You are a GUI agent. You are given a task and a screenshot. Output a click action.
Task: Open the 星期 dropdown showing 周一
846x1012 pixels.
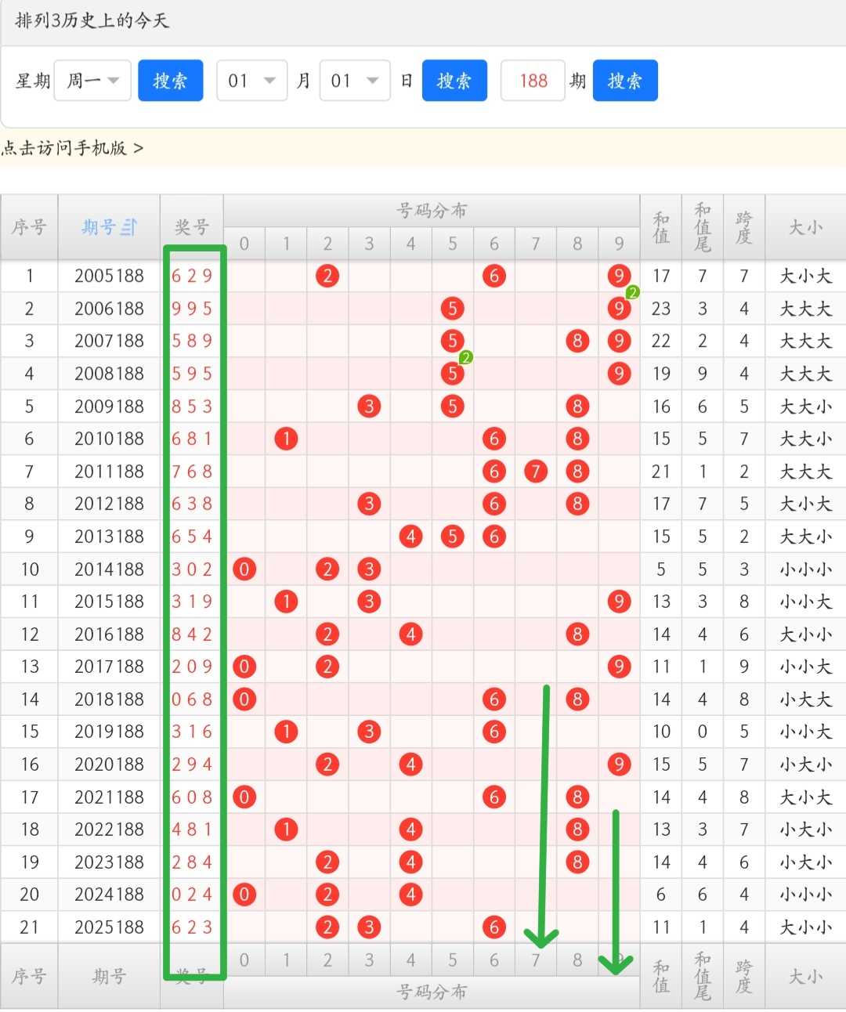click(x=92, y=81)
